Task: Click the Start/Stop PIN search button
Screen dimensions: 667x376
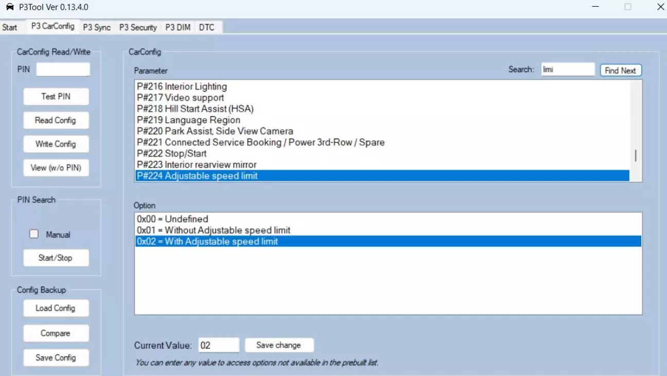Action: pos(56,258)
